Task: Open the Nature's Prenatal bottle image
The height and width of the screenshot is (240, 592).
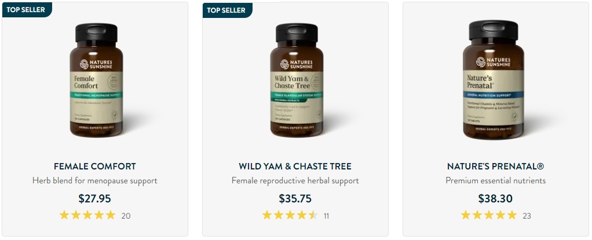Action: pyautogui.click(x=494, y=80)
